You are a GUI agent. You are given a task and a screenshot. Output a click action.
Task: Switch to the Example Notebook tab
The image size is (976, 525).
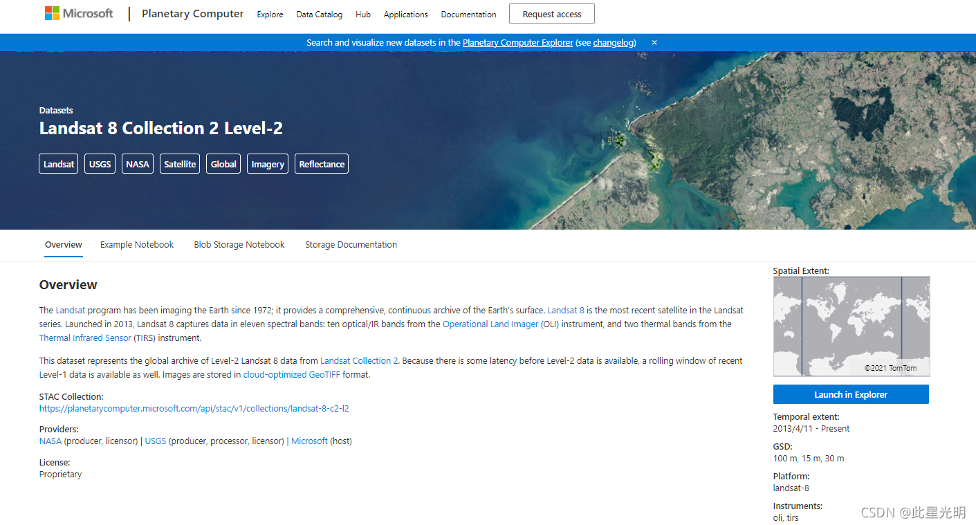[x=137, y=245]
